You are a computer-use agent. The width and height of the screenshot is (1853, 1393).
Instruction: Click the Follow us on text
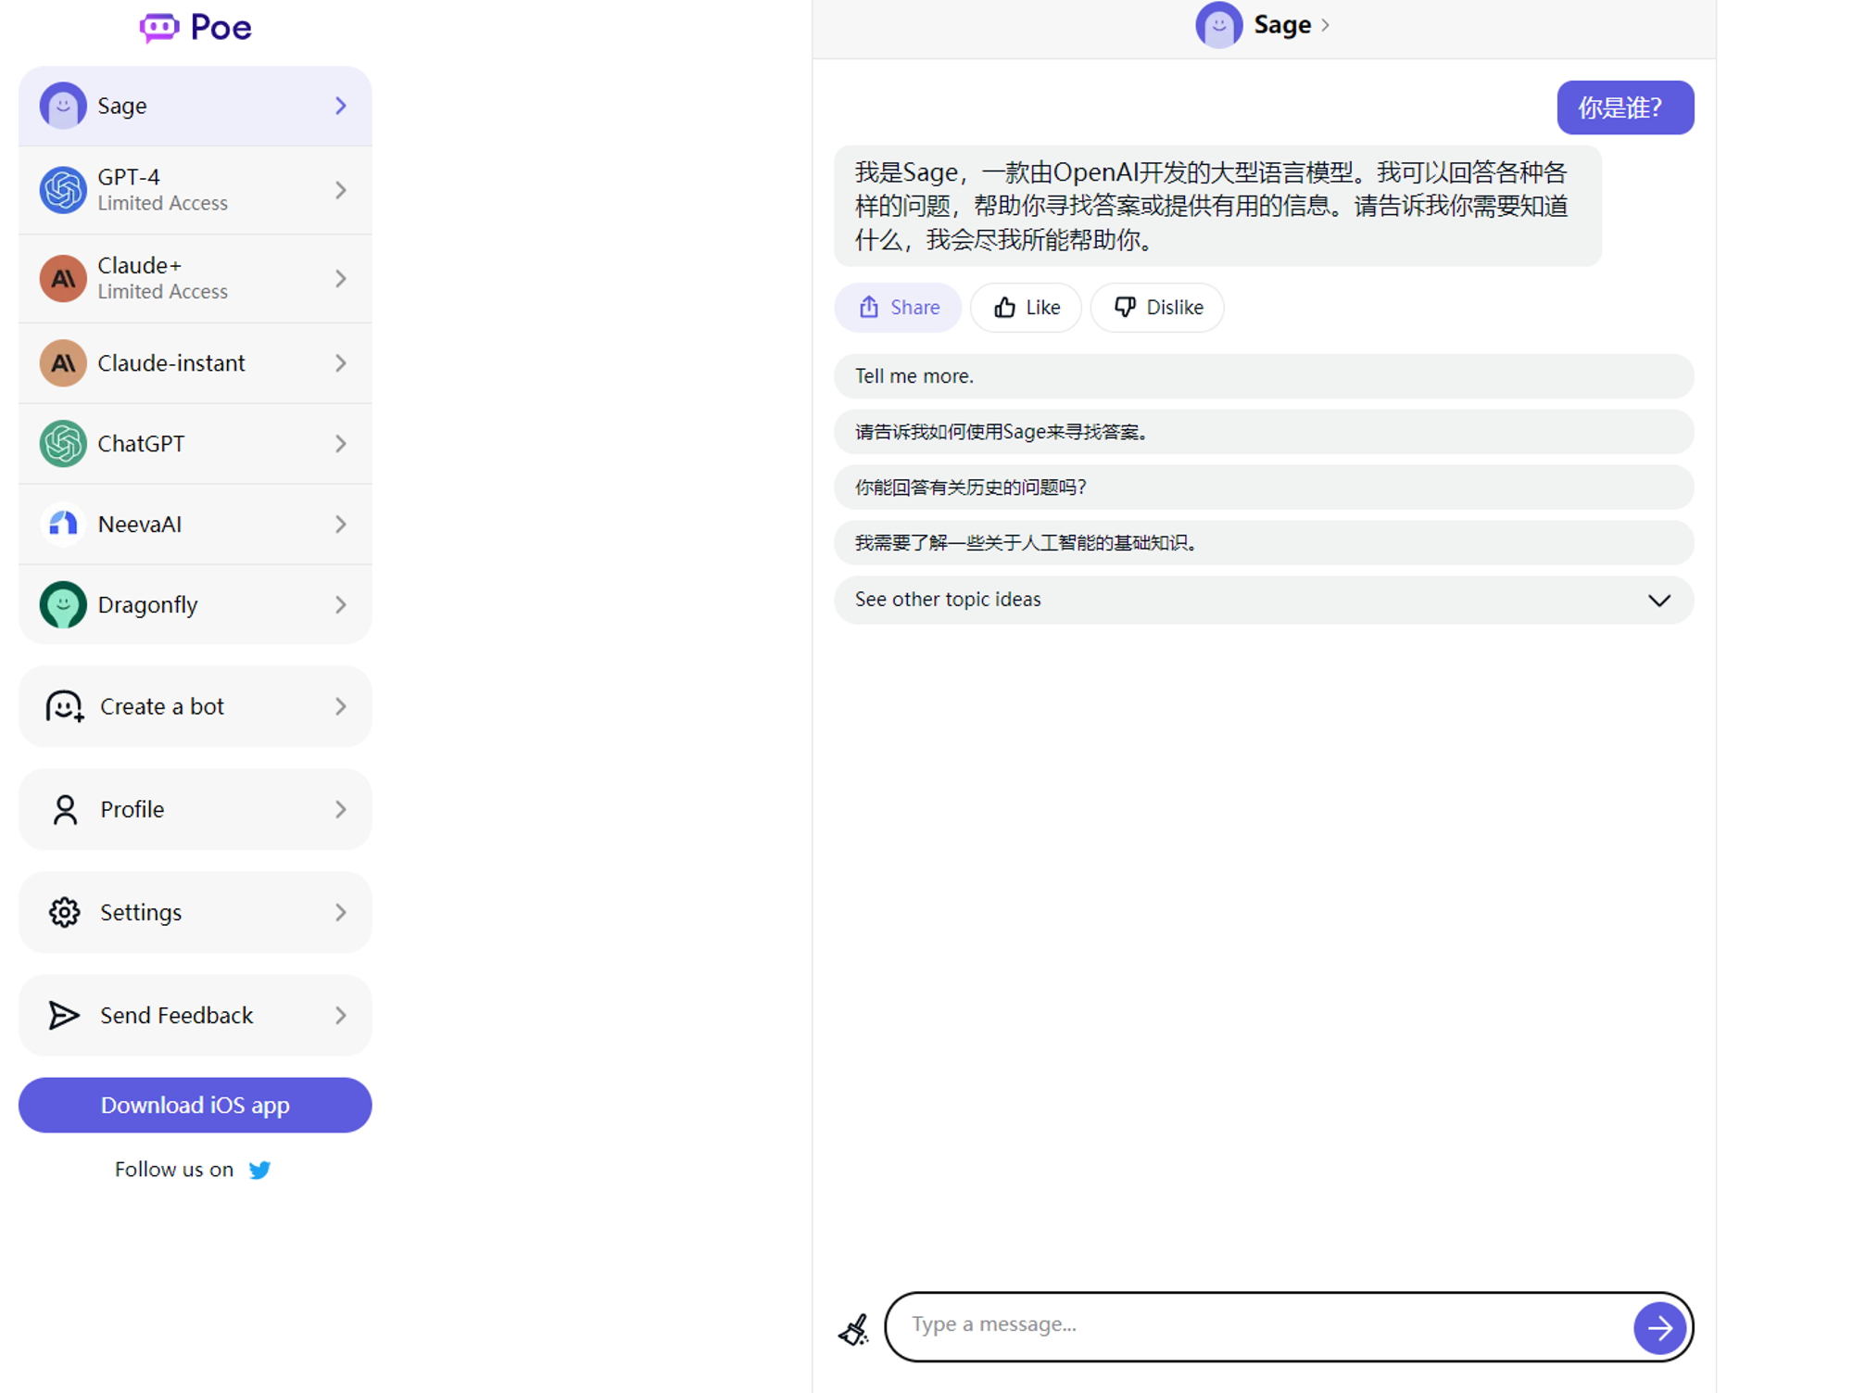pyautogui.click(x=174, y=1170)
